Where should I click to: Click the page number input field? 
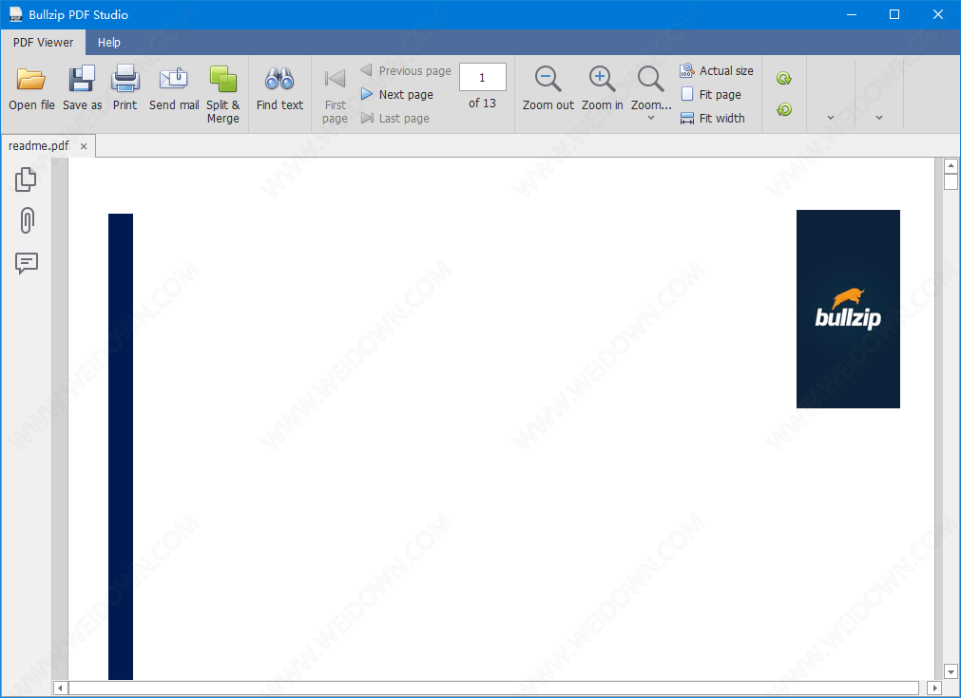482,77
